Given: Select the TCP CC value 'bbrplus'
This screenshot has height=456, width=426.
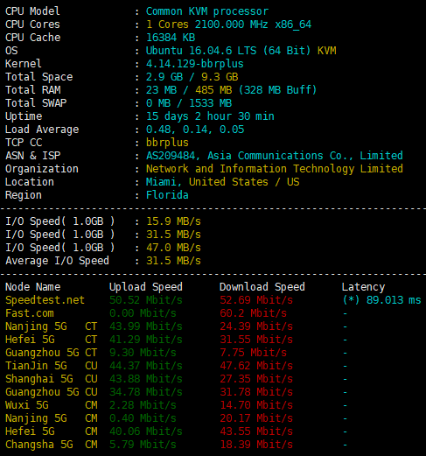Looking at the screenshot, I should (167, 143).
